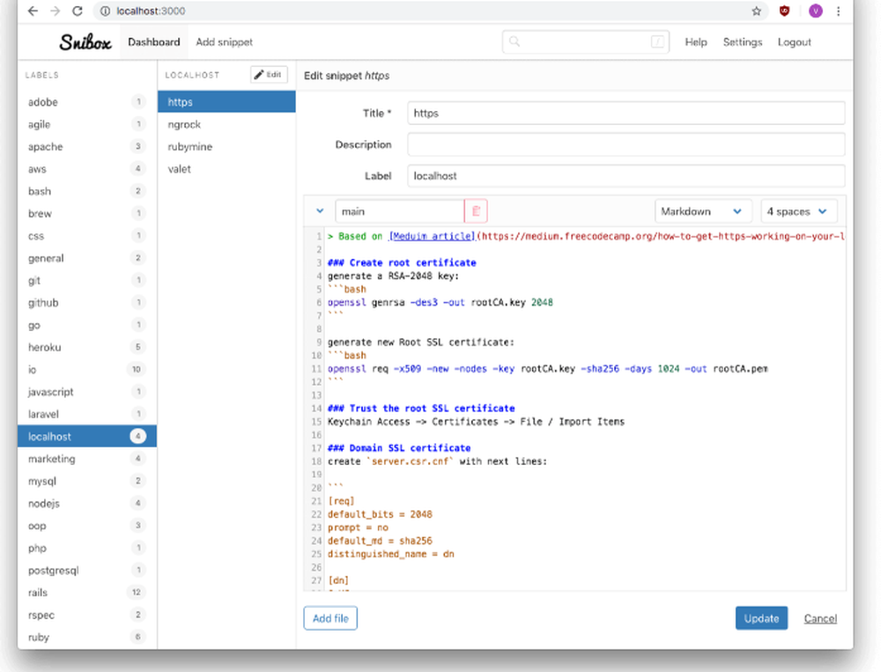This screenshot has width=881, height=672.
Task: Click Logout
Action: point(794,42)
